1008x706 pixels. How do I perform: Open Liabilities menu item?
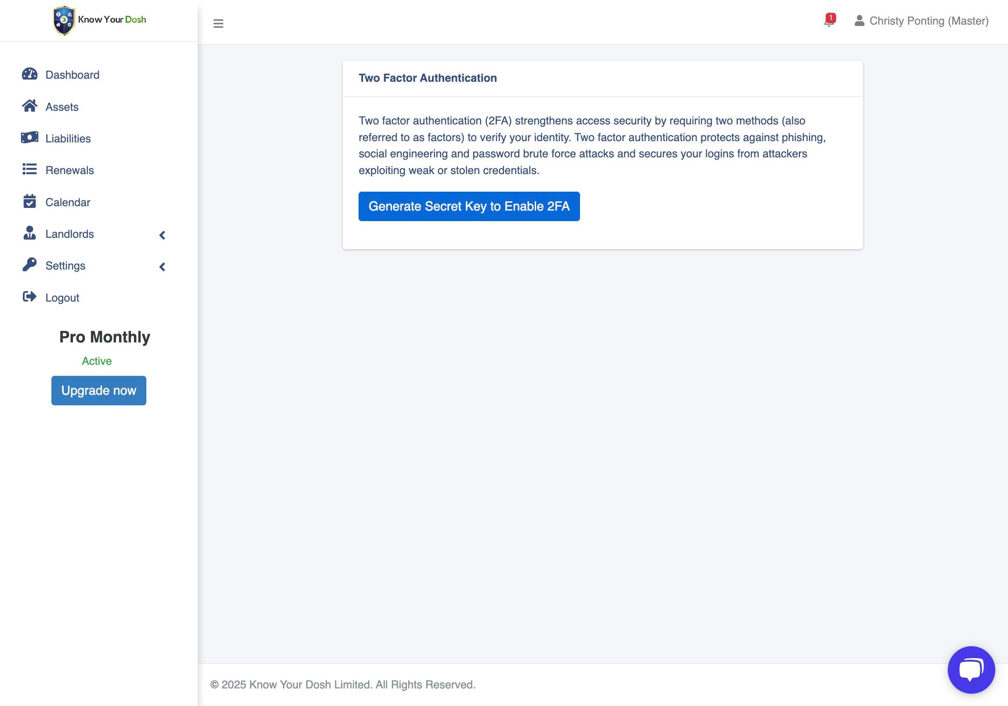pos(68,138)
